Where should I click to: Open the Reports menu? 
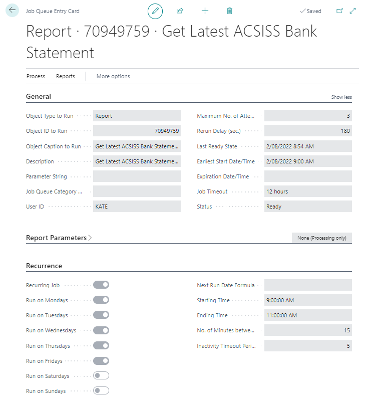click(66, 76)
